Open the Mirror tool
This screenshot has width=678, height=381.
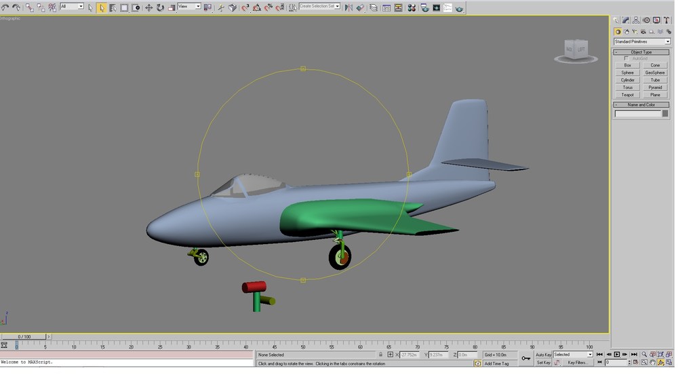pos(348,7)
